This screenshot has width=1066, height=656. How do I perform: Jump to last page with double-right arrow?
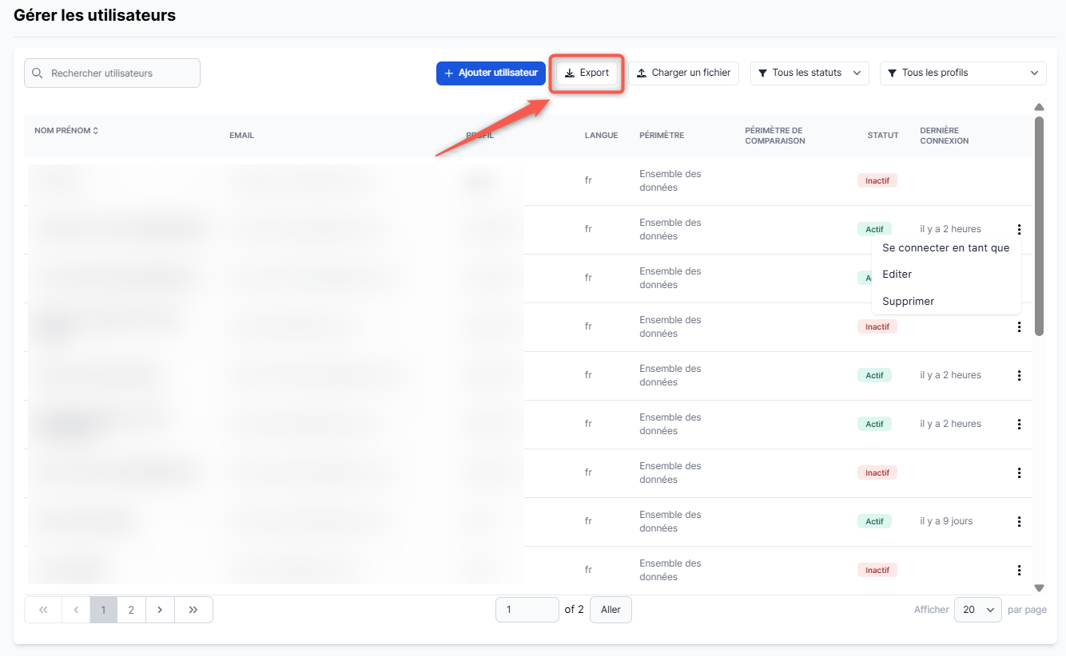pyautogui.click(x=193, y=610)
